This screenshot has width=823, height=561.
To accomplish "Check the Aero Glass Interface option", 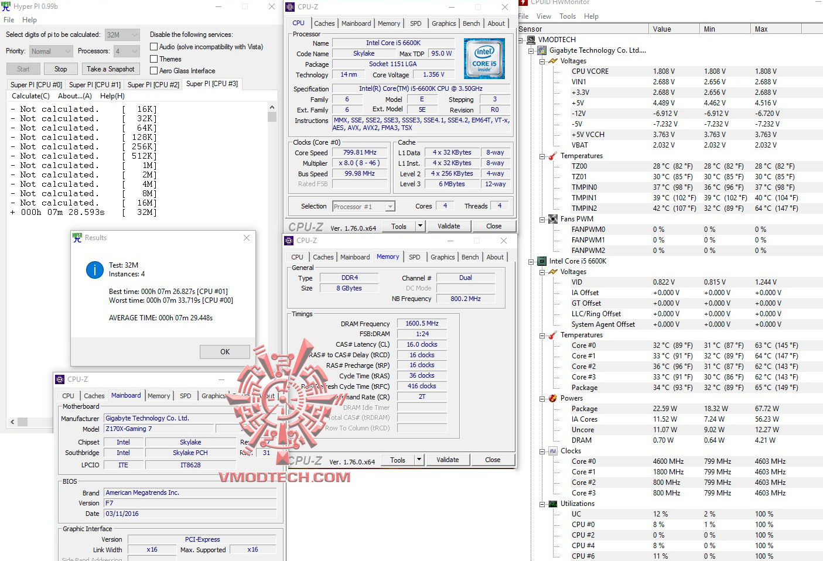I will tap(154, 71).
